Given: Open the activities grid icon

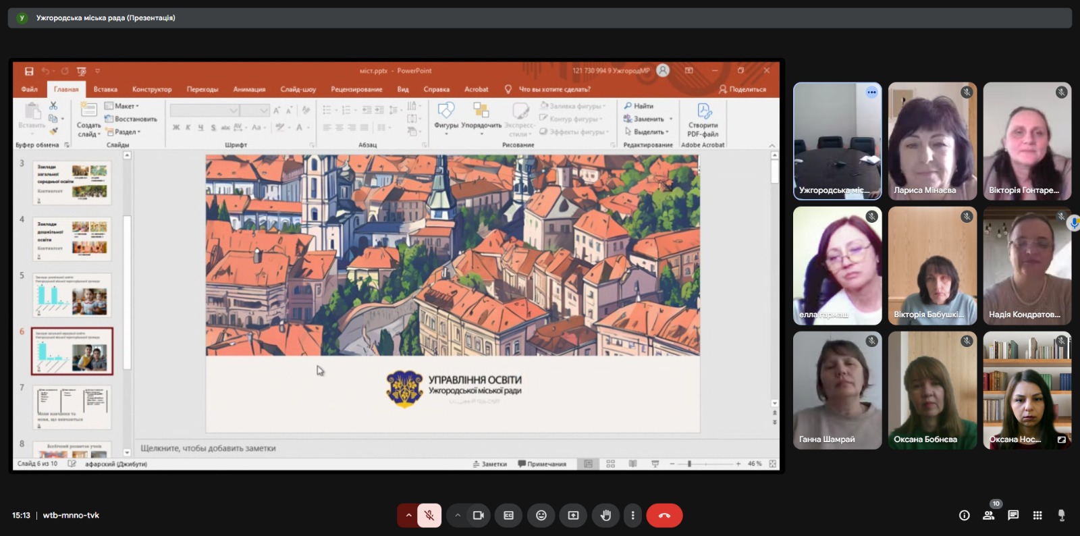Looking at the screenshot, I should pos(1037,515).
